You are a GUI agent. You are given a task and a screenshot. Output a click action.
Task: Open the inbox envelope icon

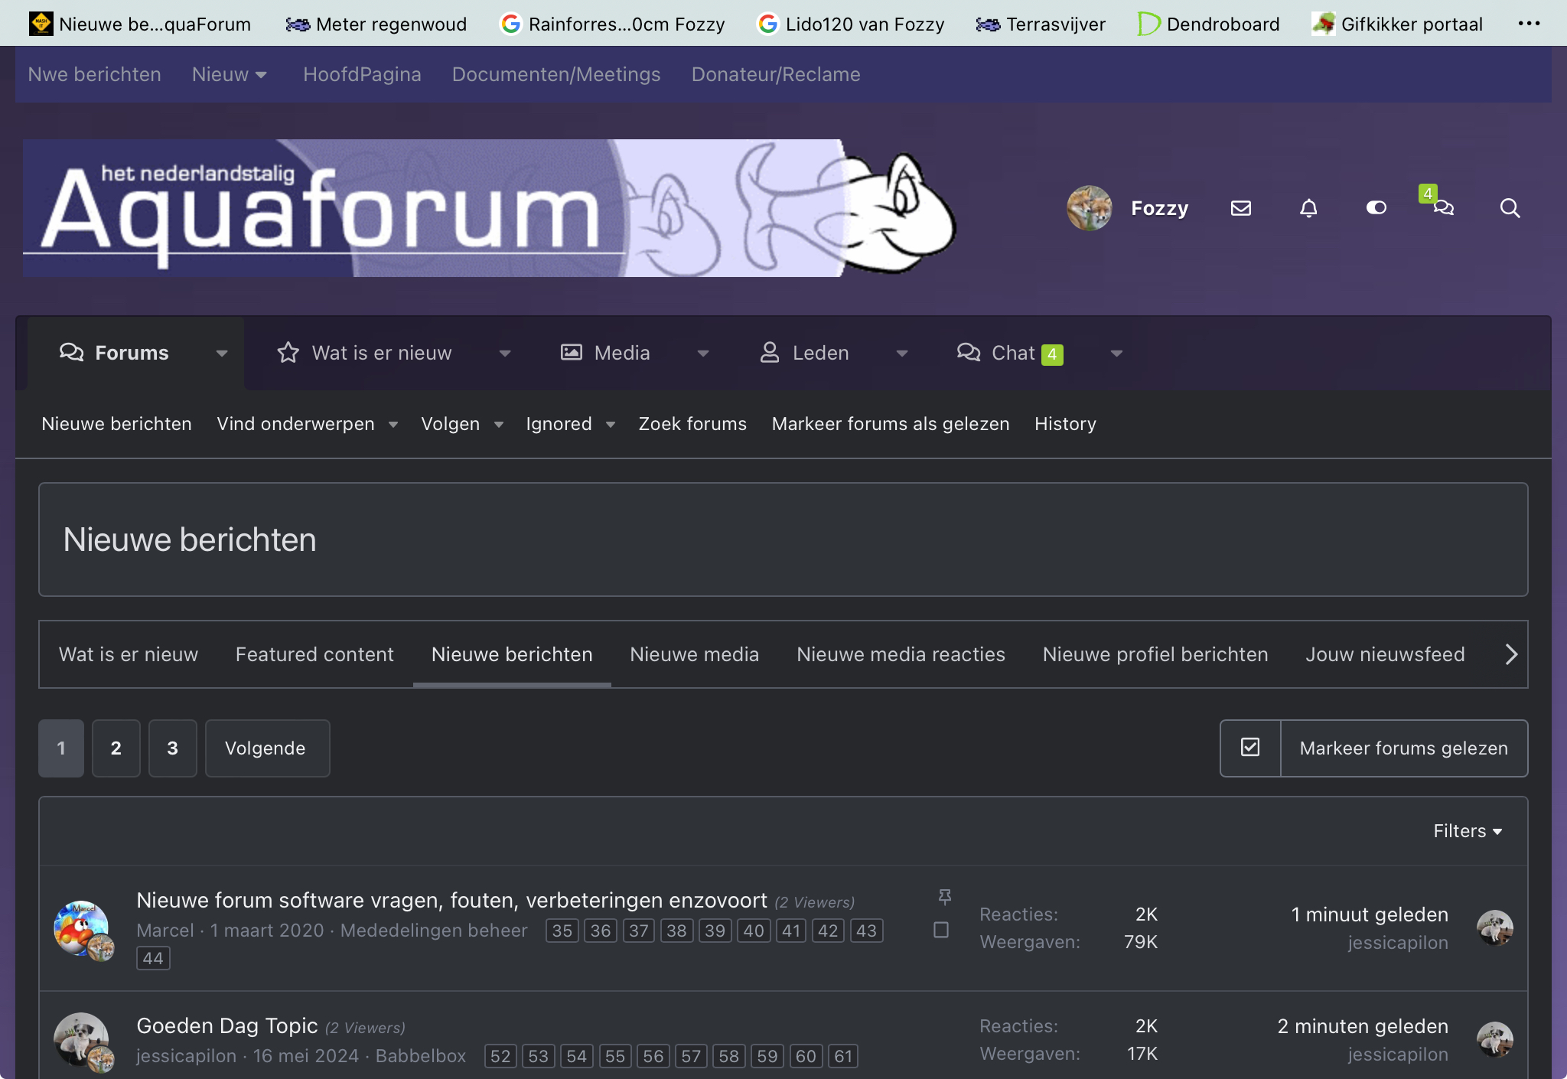[1240, 208]
